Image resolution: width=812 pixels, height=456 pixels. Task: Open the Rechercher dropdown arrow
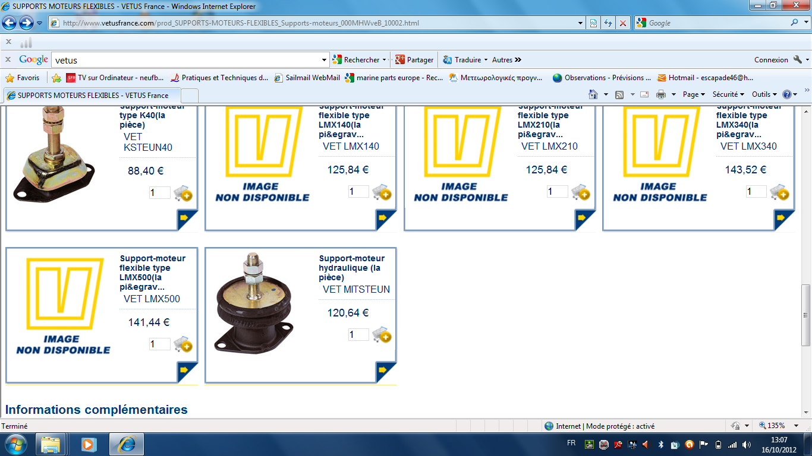pyautogui.click(x=384, y=60)
